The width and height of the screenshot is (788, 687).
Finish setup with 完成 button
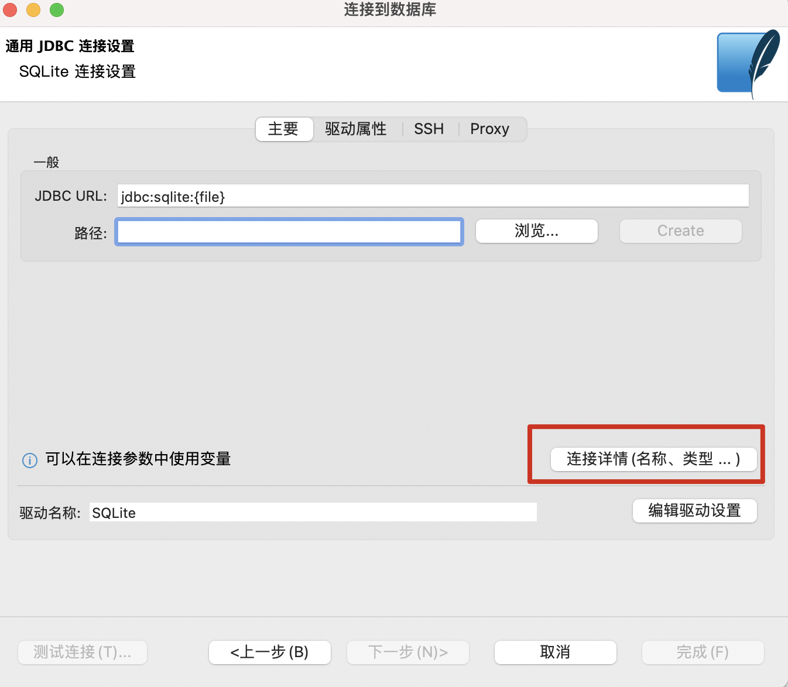pos(702,652)
